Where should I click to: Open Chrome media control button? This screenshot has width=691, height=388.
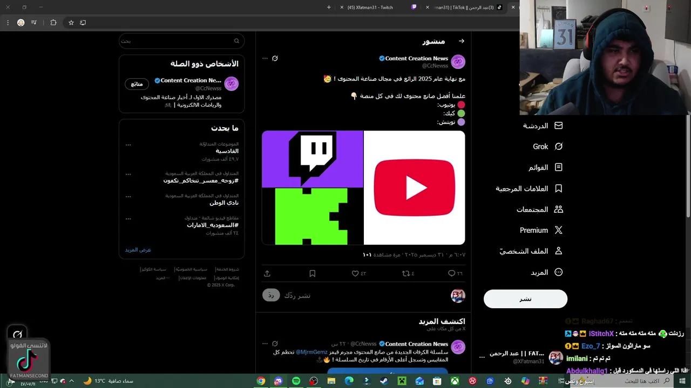pyautogui.click(x=34, y=23)
